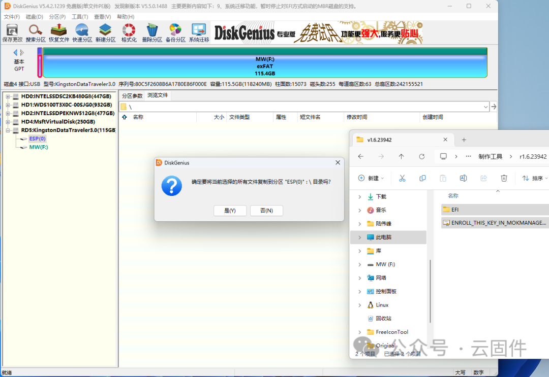Click the Cut scissors icon in Explorer
Viewport: 549px width, 377px height.
point(402,178)
